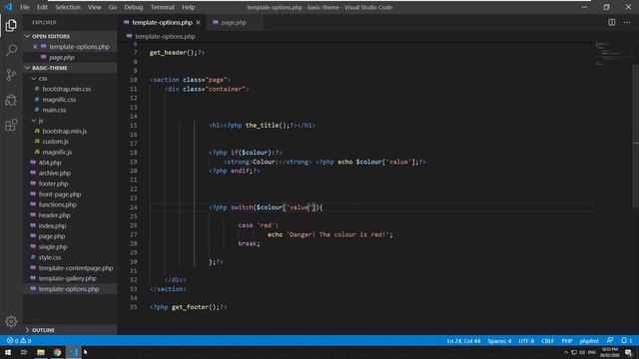Open the File menu
The height and width of the screenshot is (359, 639).
click(25, 7)
